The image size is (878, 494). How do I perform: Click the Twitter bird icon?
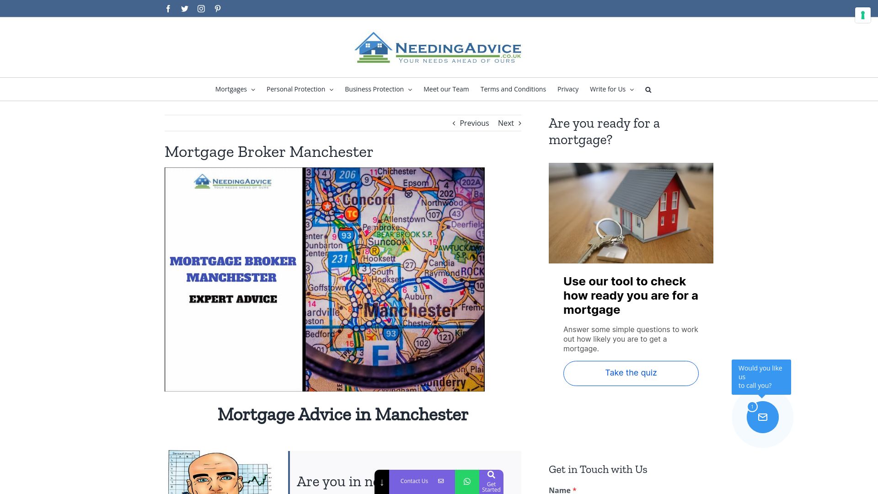[x=185, y=8]
